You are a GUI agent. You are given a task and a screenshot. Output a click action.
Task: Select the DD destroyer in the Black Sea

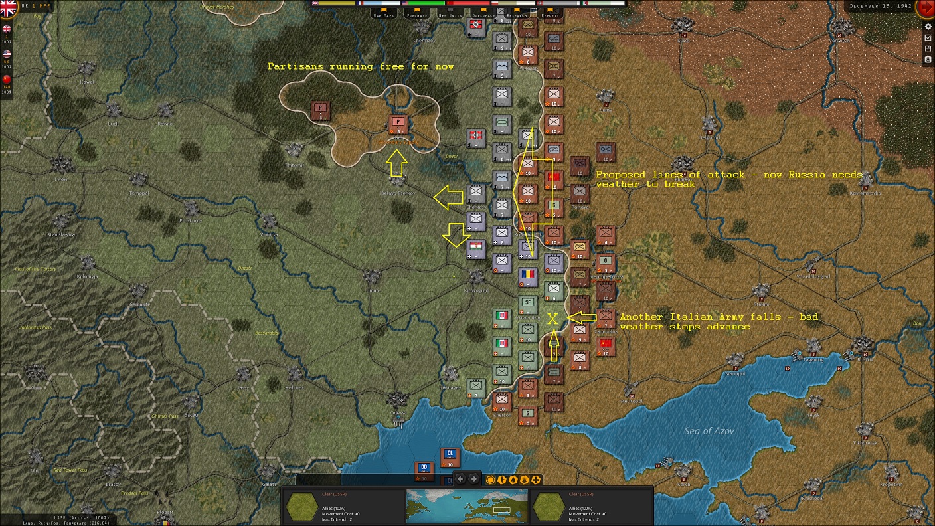click(x=424, y=471)
